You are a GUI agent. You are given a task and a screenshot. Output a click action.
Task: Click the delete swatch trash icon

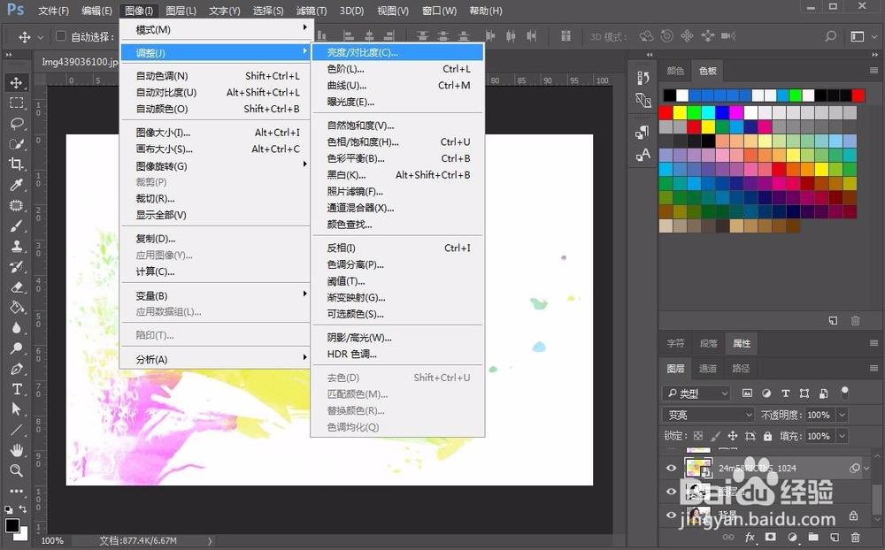(856, 320)
